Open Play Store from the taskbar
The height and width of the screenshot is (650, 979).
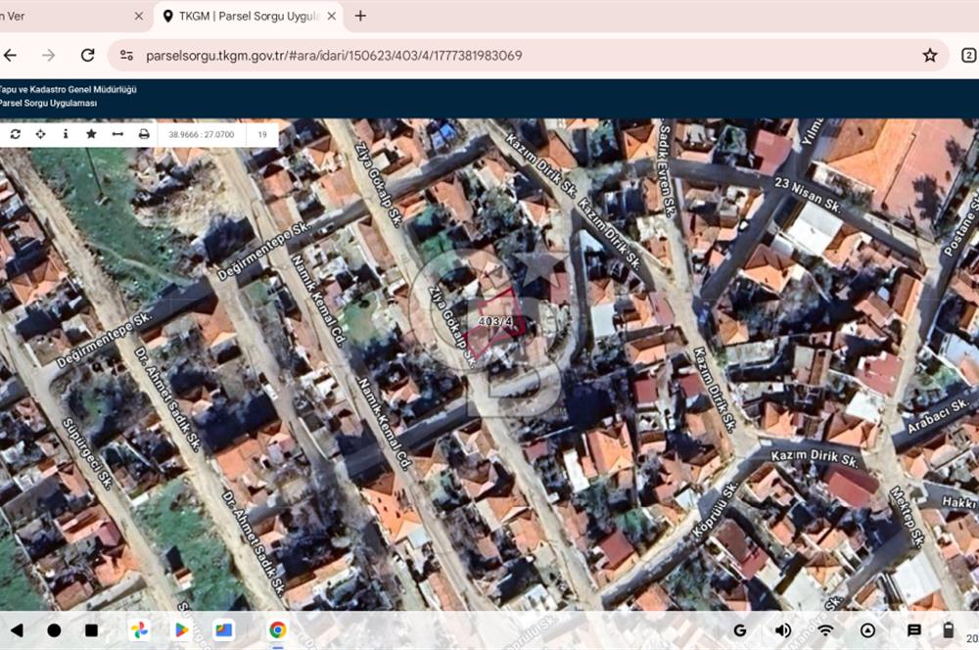tap(181, 630)
